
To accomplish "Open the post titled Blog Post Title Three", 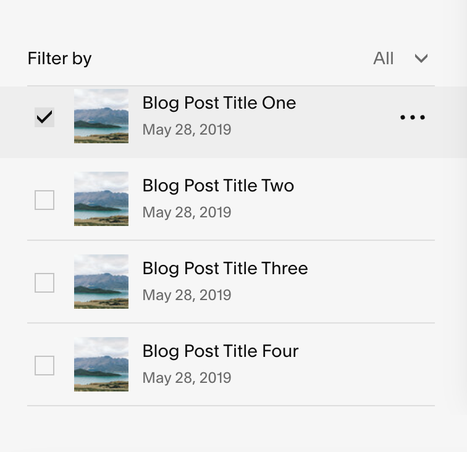I will point(225,269).
